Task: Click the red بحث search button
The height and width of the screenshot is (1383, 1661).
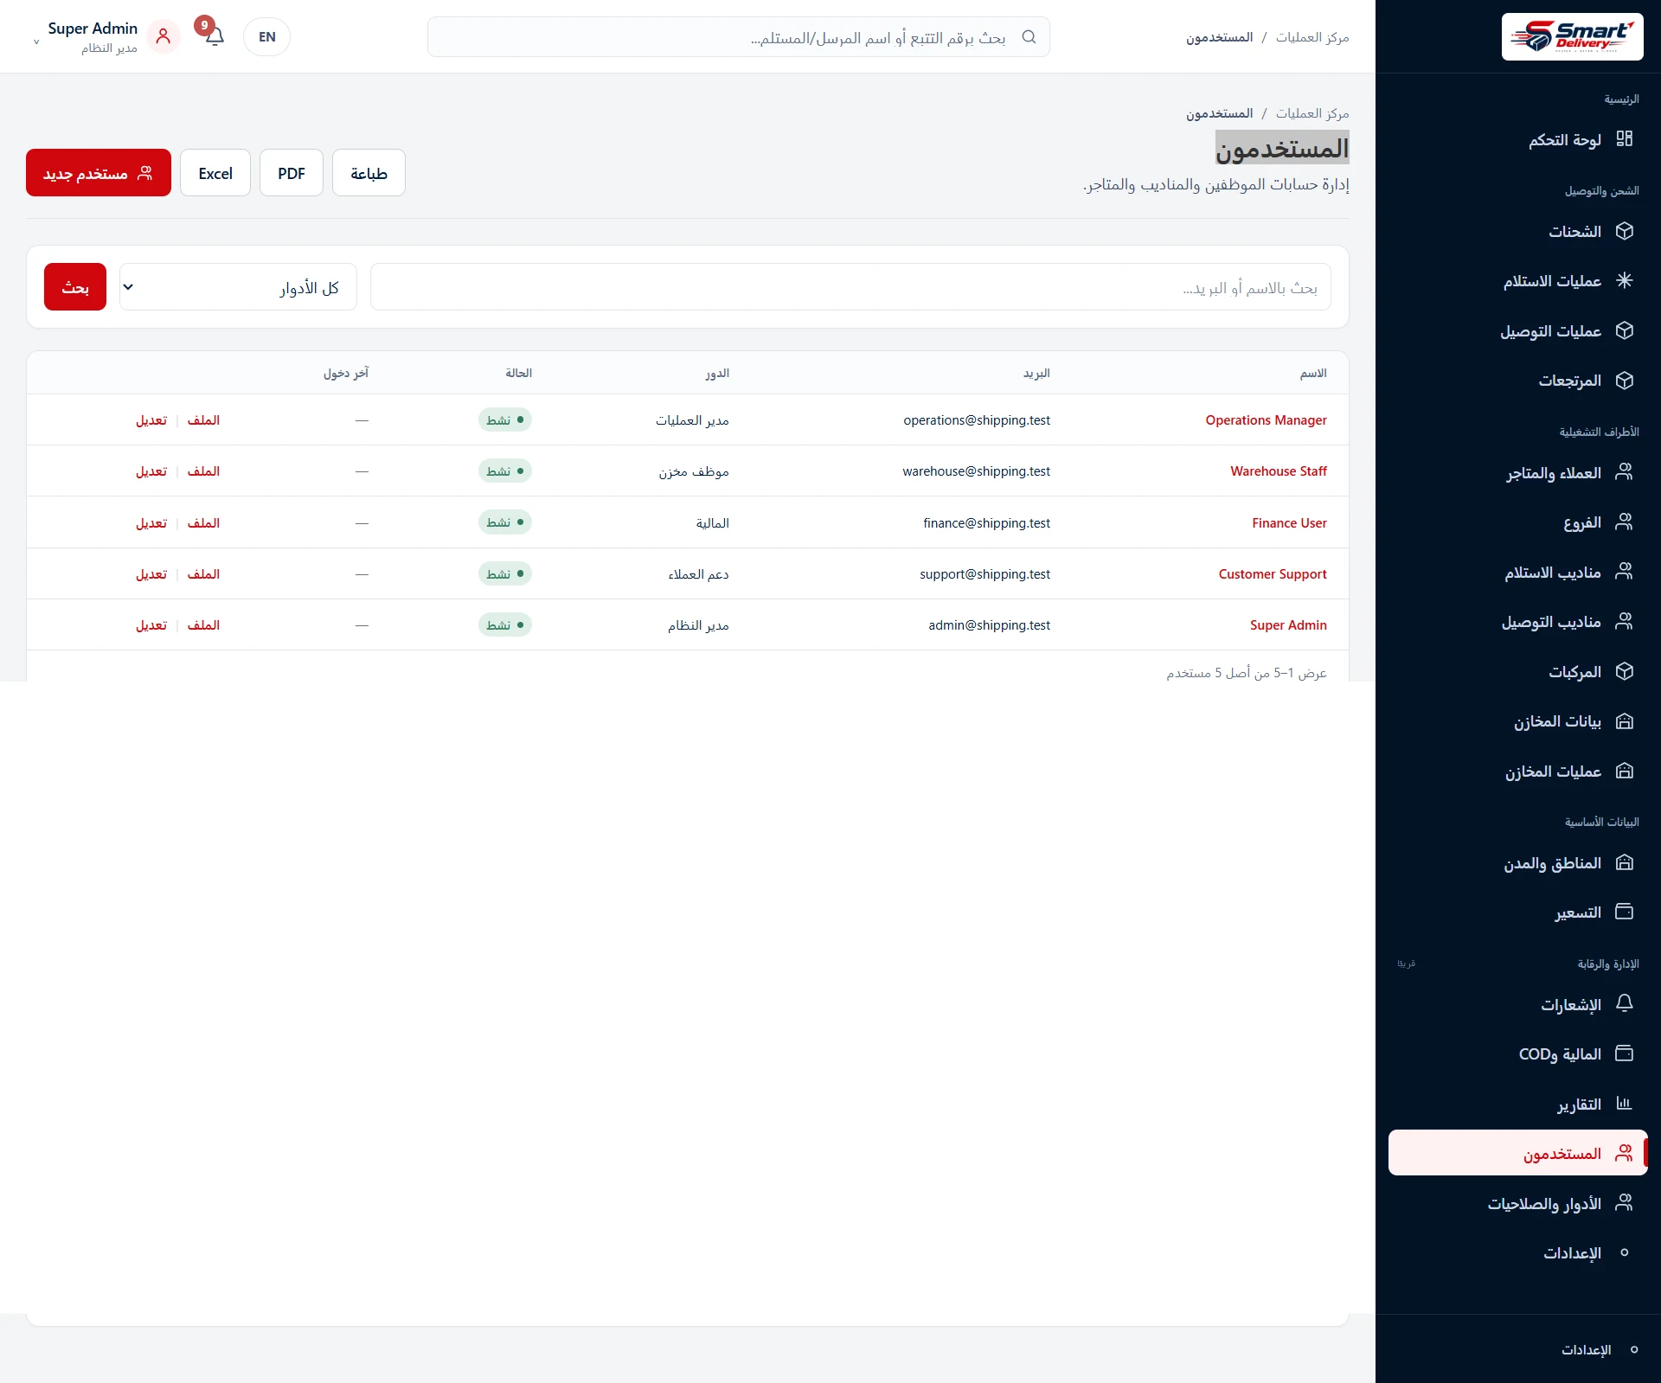Action: click(75, 287)
